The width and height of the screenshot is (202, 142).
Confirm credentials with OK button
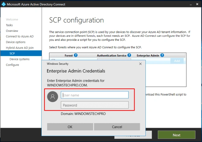[x=70, y=127]
